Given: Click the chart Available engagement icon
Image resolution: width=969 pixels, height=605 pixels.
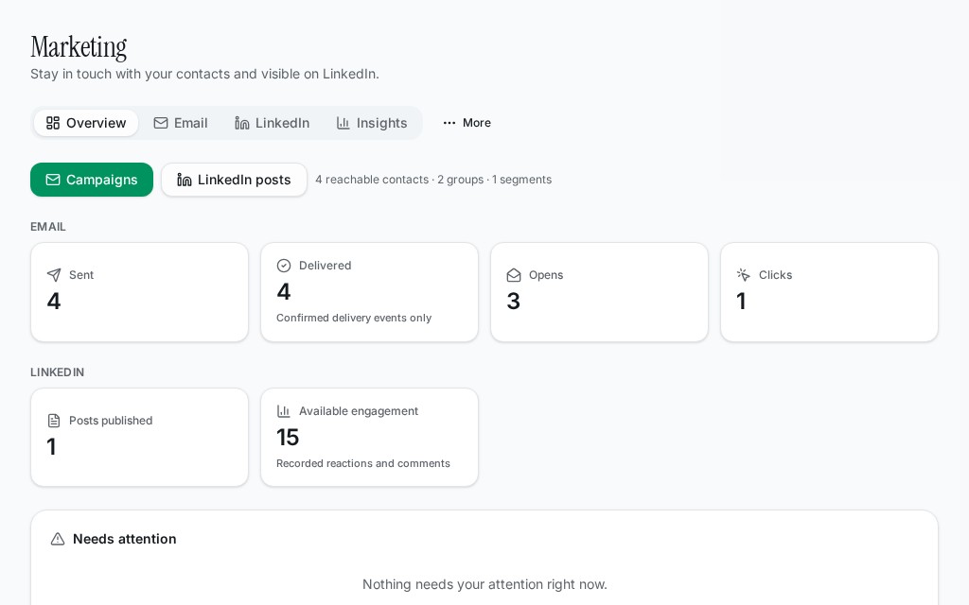Looking at the screenshot, I should point(284,411).
